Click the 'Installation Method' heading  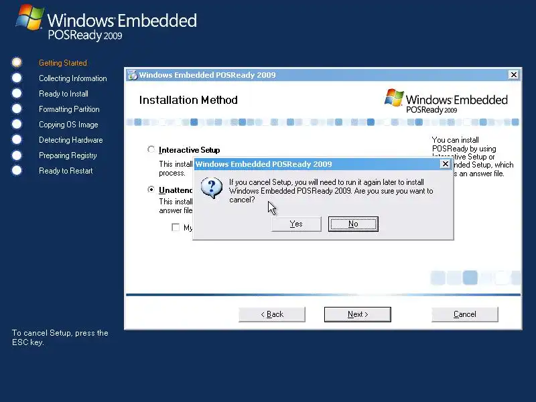click(x=188, y=100)
